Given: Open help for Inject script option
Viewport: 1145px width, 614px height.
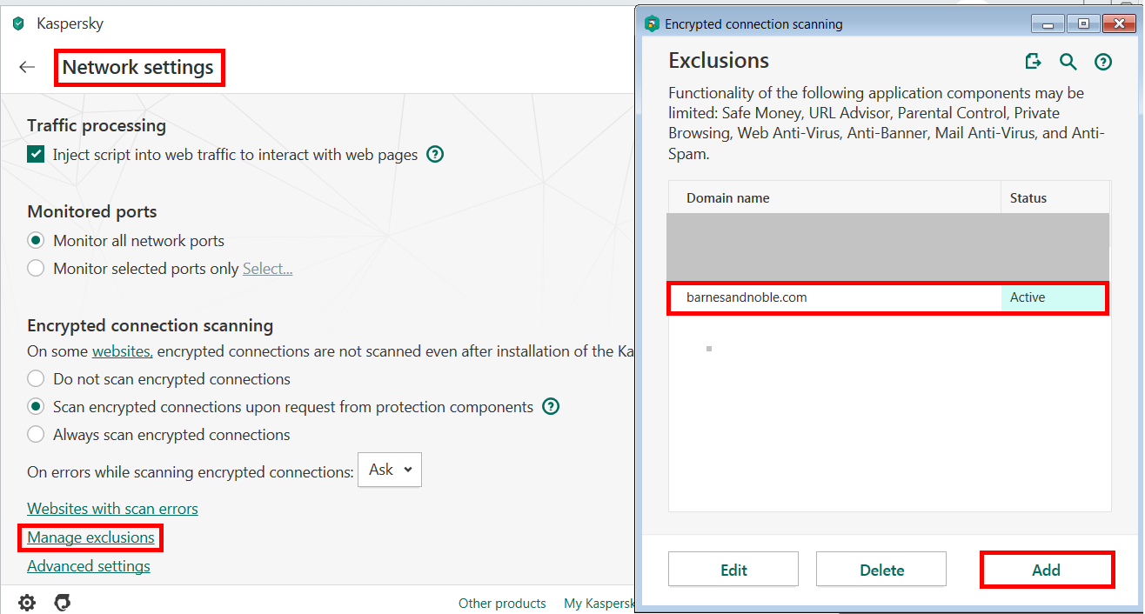Looking at the screenshot, I should point(436,155).
